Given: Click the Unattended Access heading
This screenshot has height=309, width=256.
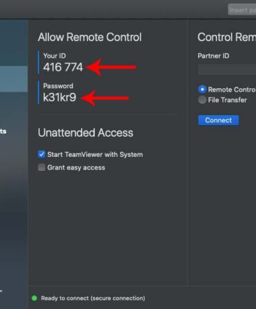Looking at the screenshot, I should 86,133.
